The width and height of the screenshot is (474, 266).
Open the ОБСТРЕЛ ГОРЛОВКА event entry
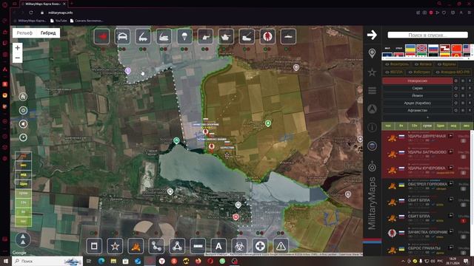(426, 186)
